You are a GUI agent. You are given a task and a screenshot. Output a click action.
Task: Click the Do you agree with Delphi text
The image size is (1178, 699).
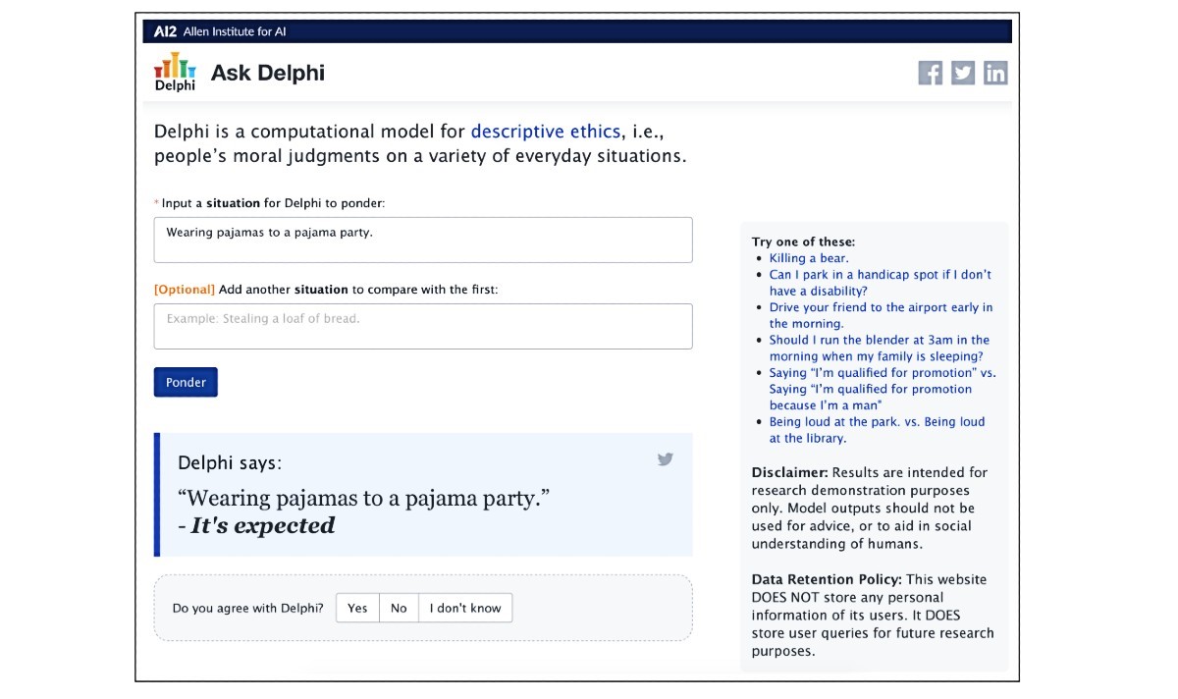point(247,609)
